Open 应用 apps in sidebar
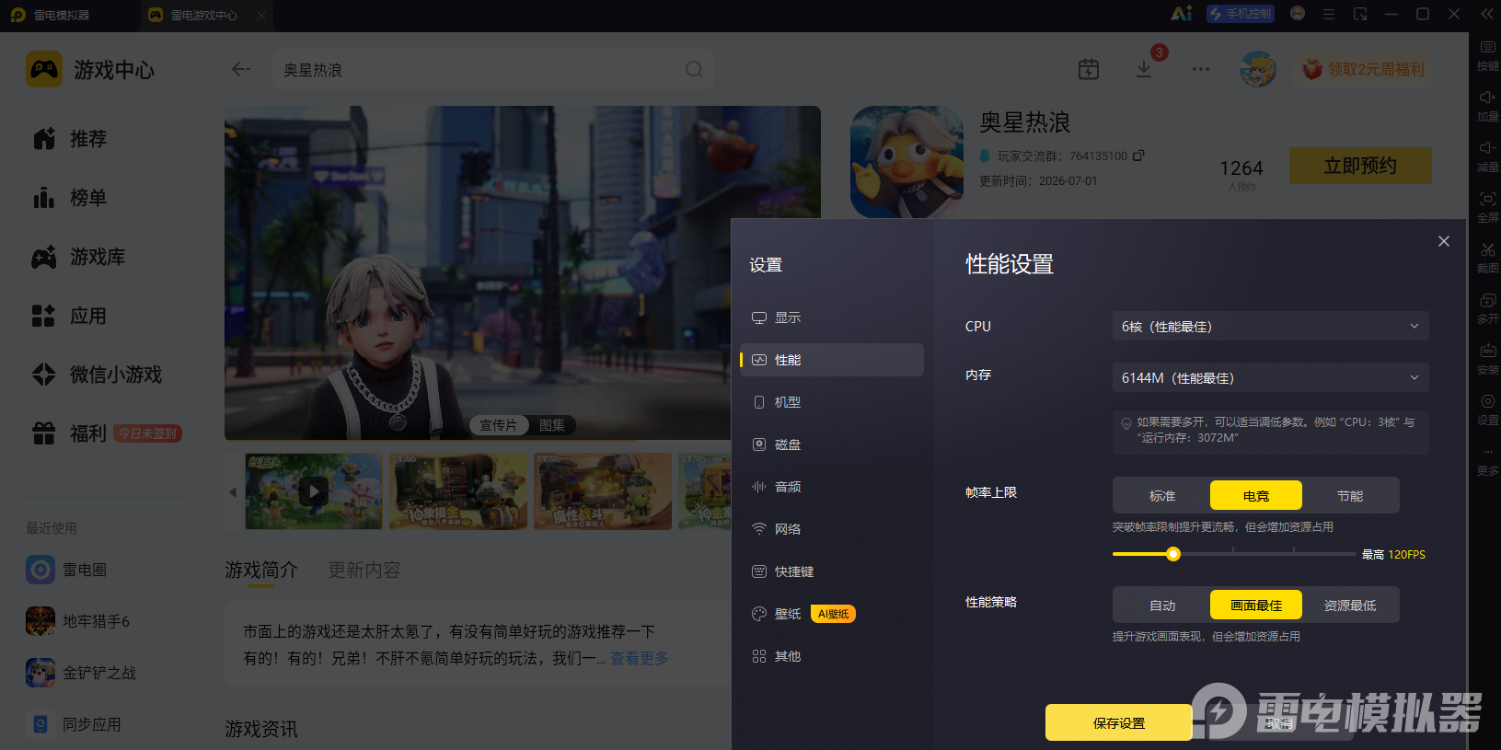 (x=70, y=316)
